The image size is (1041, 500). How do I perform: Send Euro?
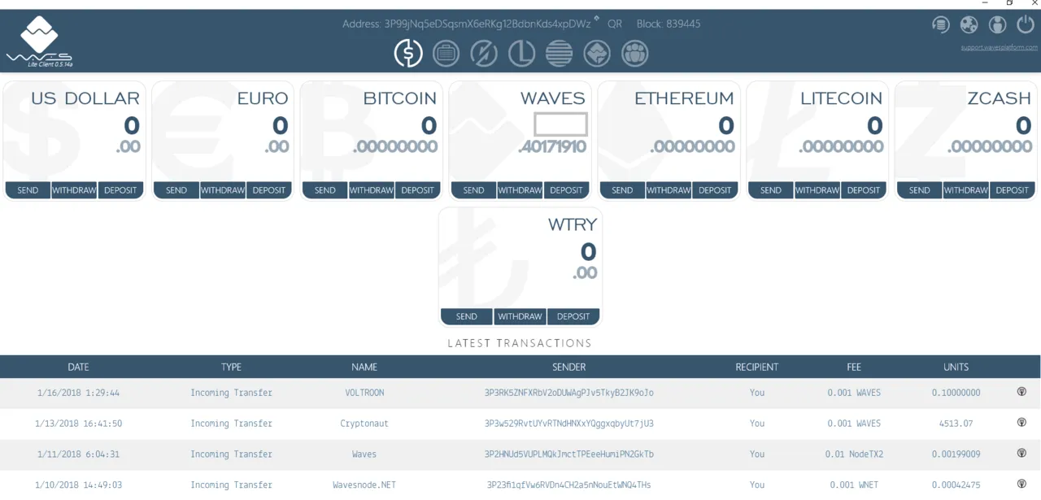tap(176, 190)
